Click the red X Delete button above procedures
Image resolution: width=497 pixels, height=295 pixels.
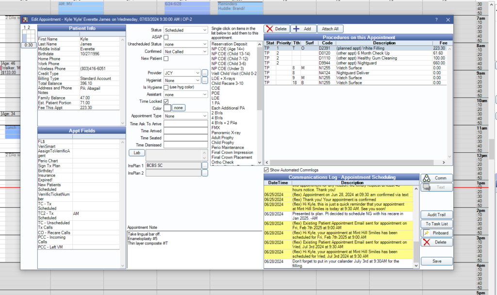(276, 29)
